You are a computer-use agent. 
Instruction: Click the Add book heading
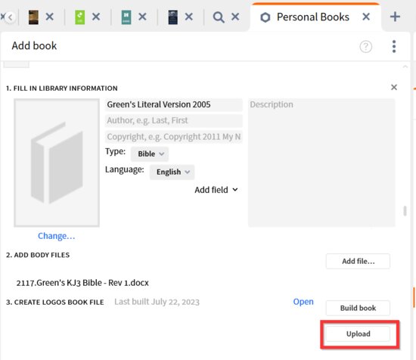34,46
